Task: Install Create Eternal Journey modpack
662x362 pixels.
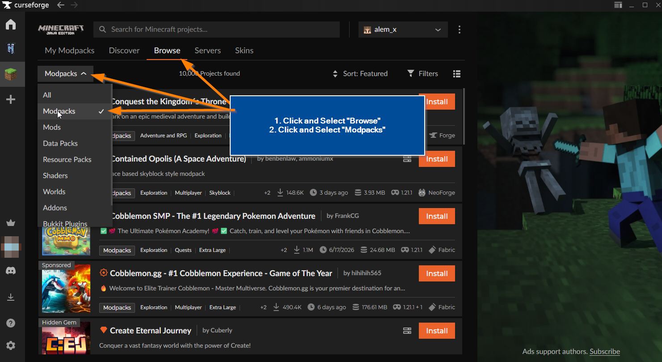Action: pyautogui.click(x=437, y=331)
